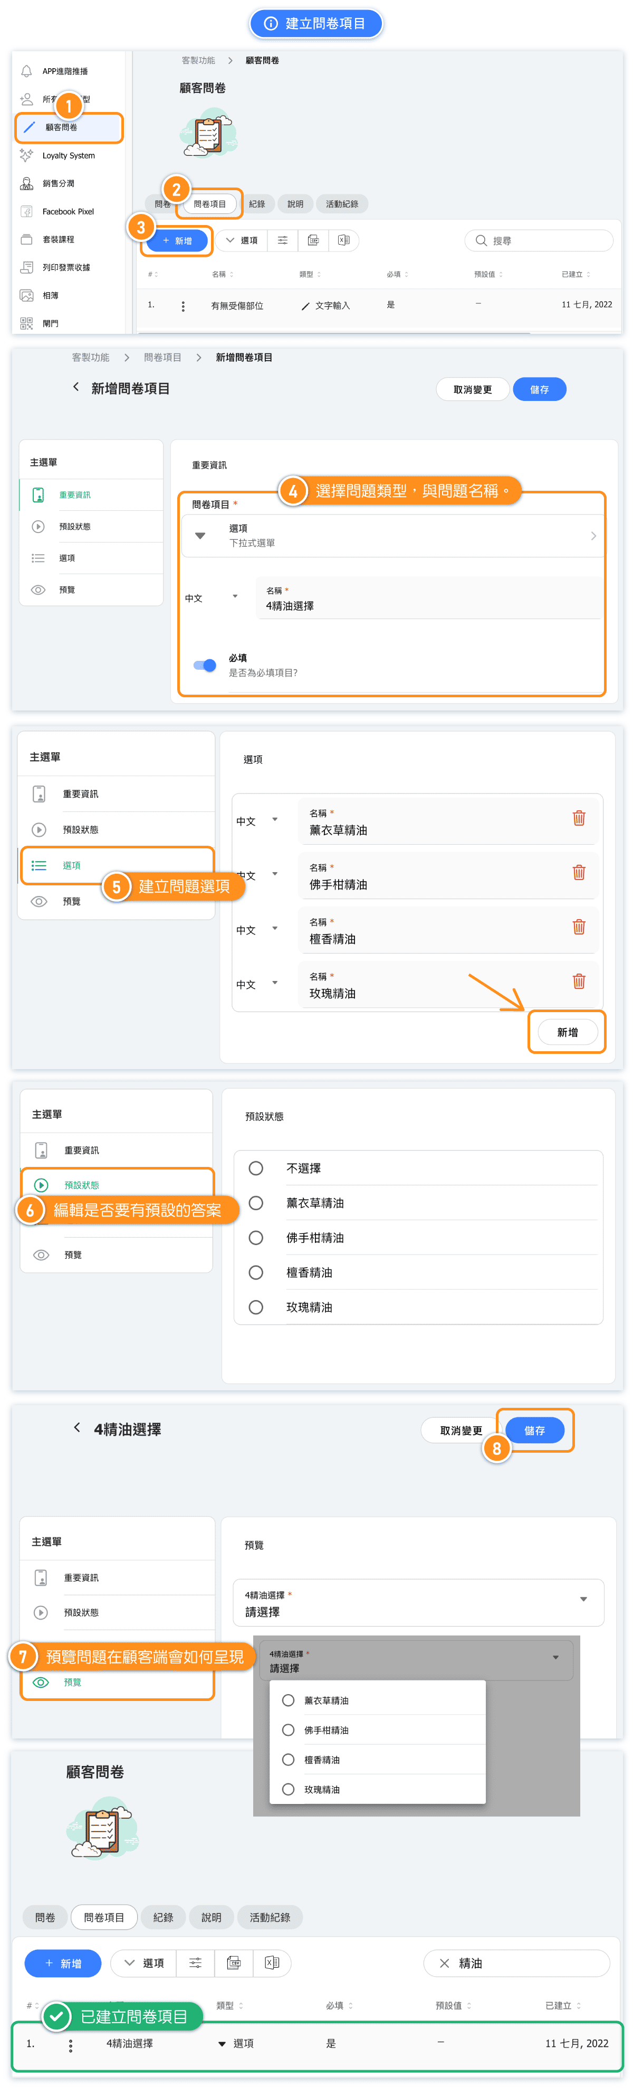Click 儲存 button on 4精油選擇 page
Screen dimensions: 633x2094
pyautogui.click(x=534, y=1430)
